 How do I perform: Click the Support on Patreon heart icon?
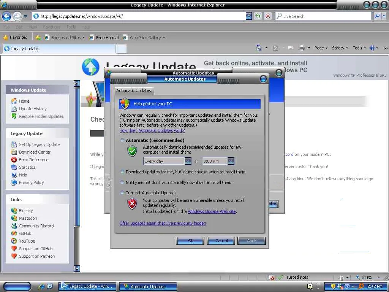(14, 256)
